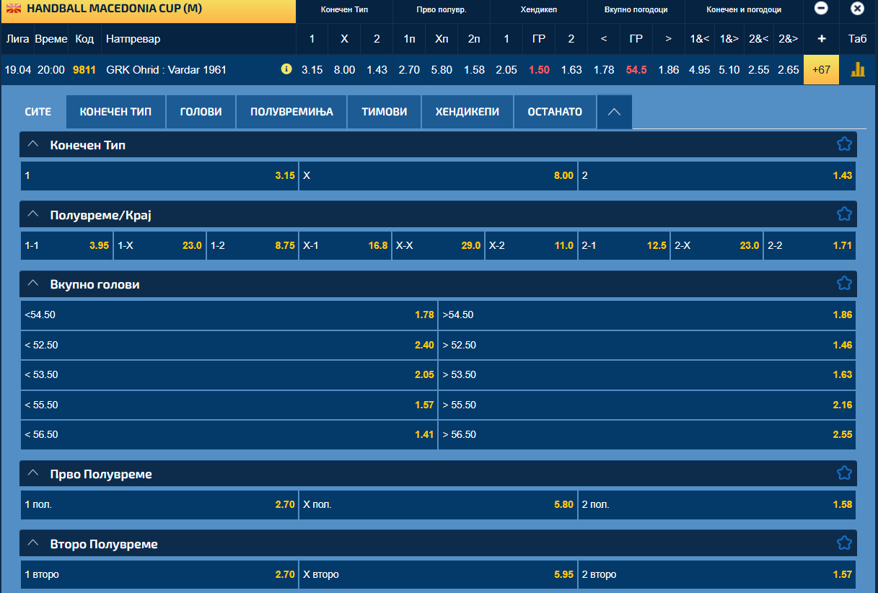Select odds 8.00 for draw X
The image size is (878, 593).
click(x=438, y=175)
